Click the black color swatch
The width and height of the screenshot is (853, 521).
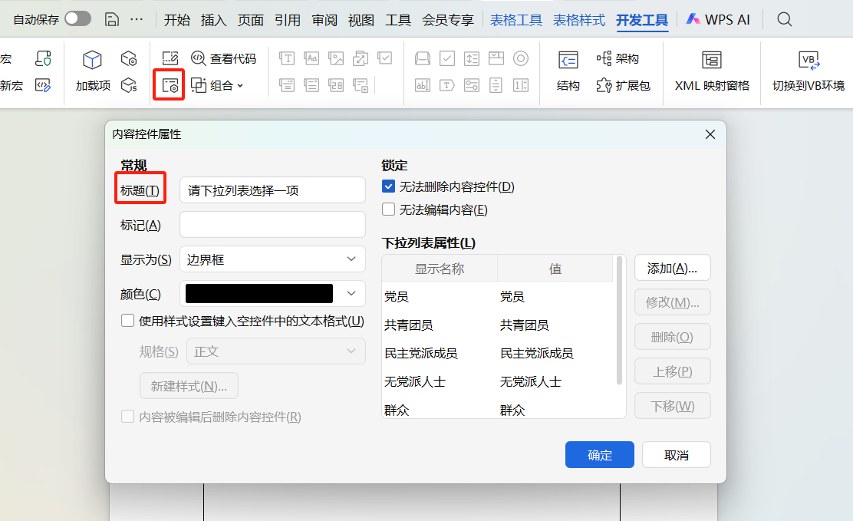point(259,293)
